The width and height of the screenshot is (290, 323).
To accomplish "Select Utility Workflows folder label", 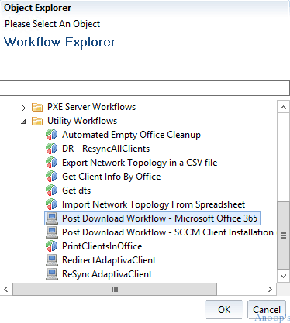I will pyautogui.click(x=82, y=121).
